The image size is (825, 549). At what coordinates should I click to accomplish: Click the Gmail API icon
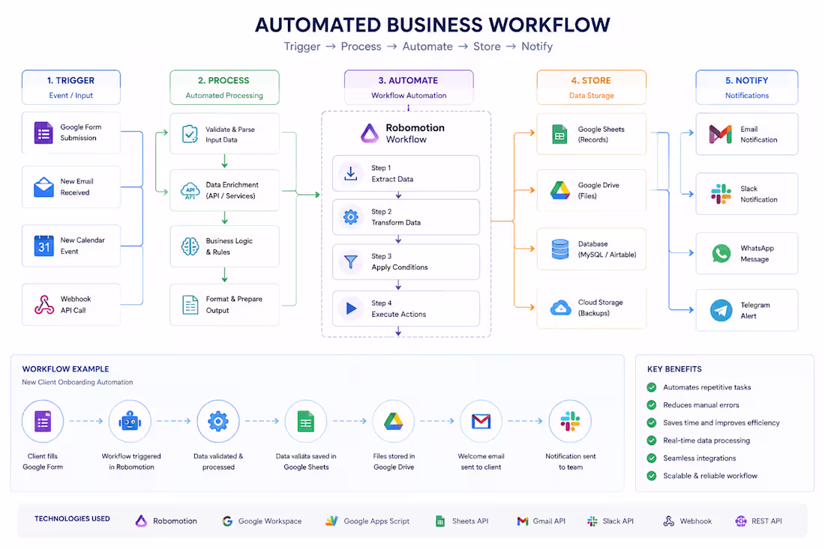click(523, 521)
